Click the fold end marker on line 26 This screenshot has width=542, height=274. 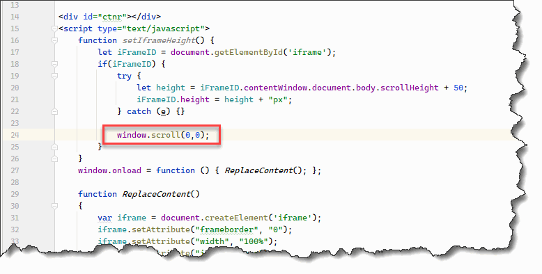(54, 159)
